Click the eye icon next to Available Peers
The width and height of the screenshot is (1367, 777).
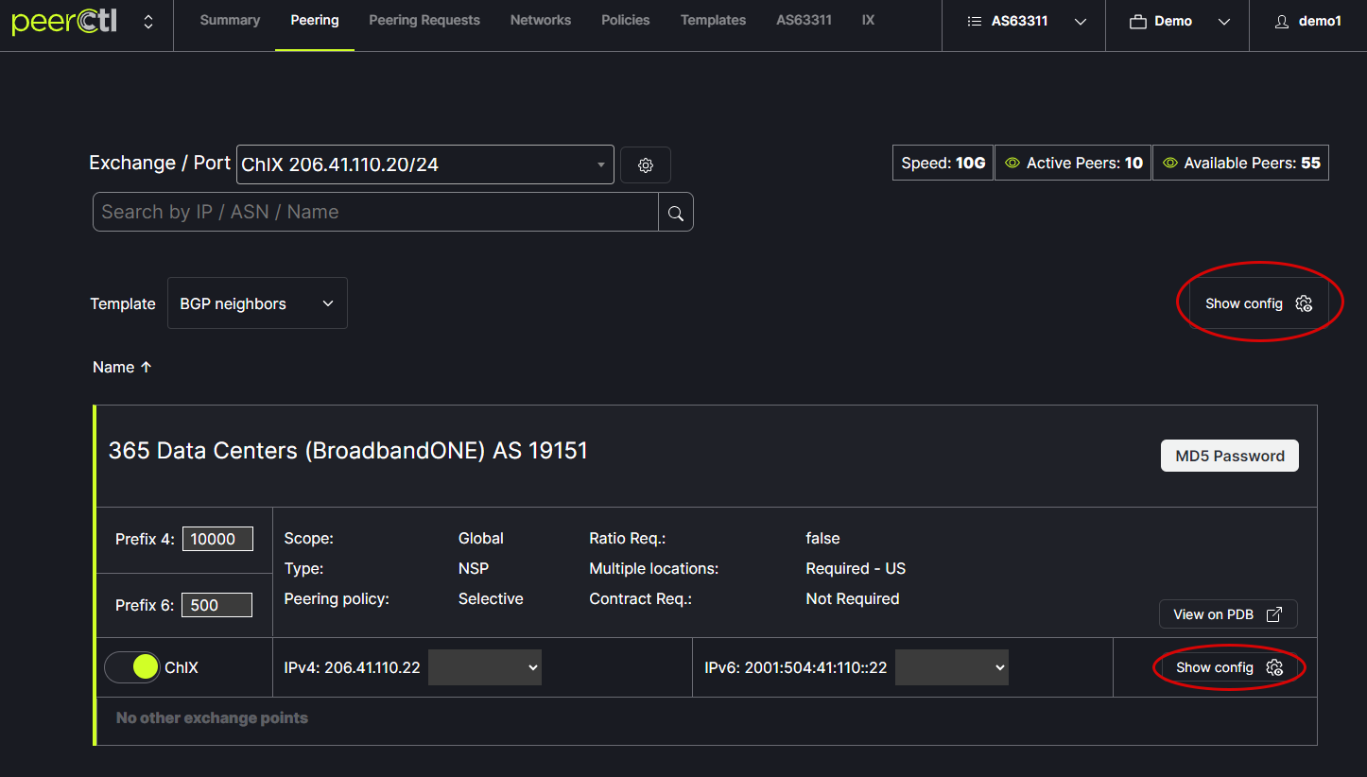[1169, 164]
